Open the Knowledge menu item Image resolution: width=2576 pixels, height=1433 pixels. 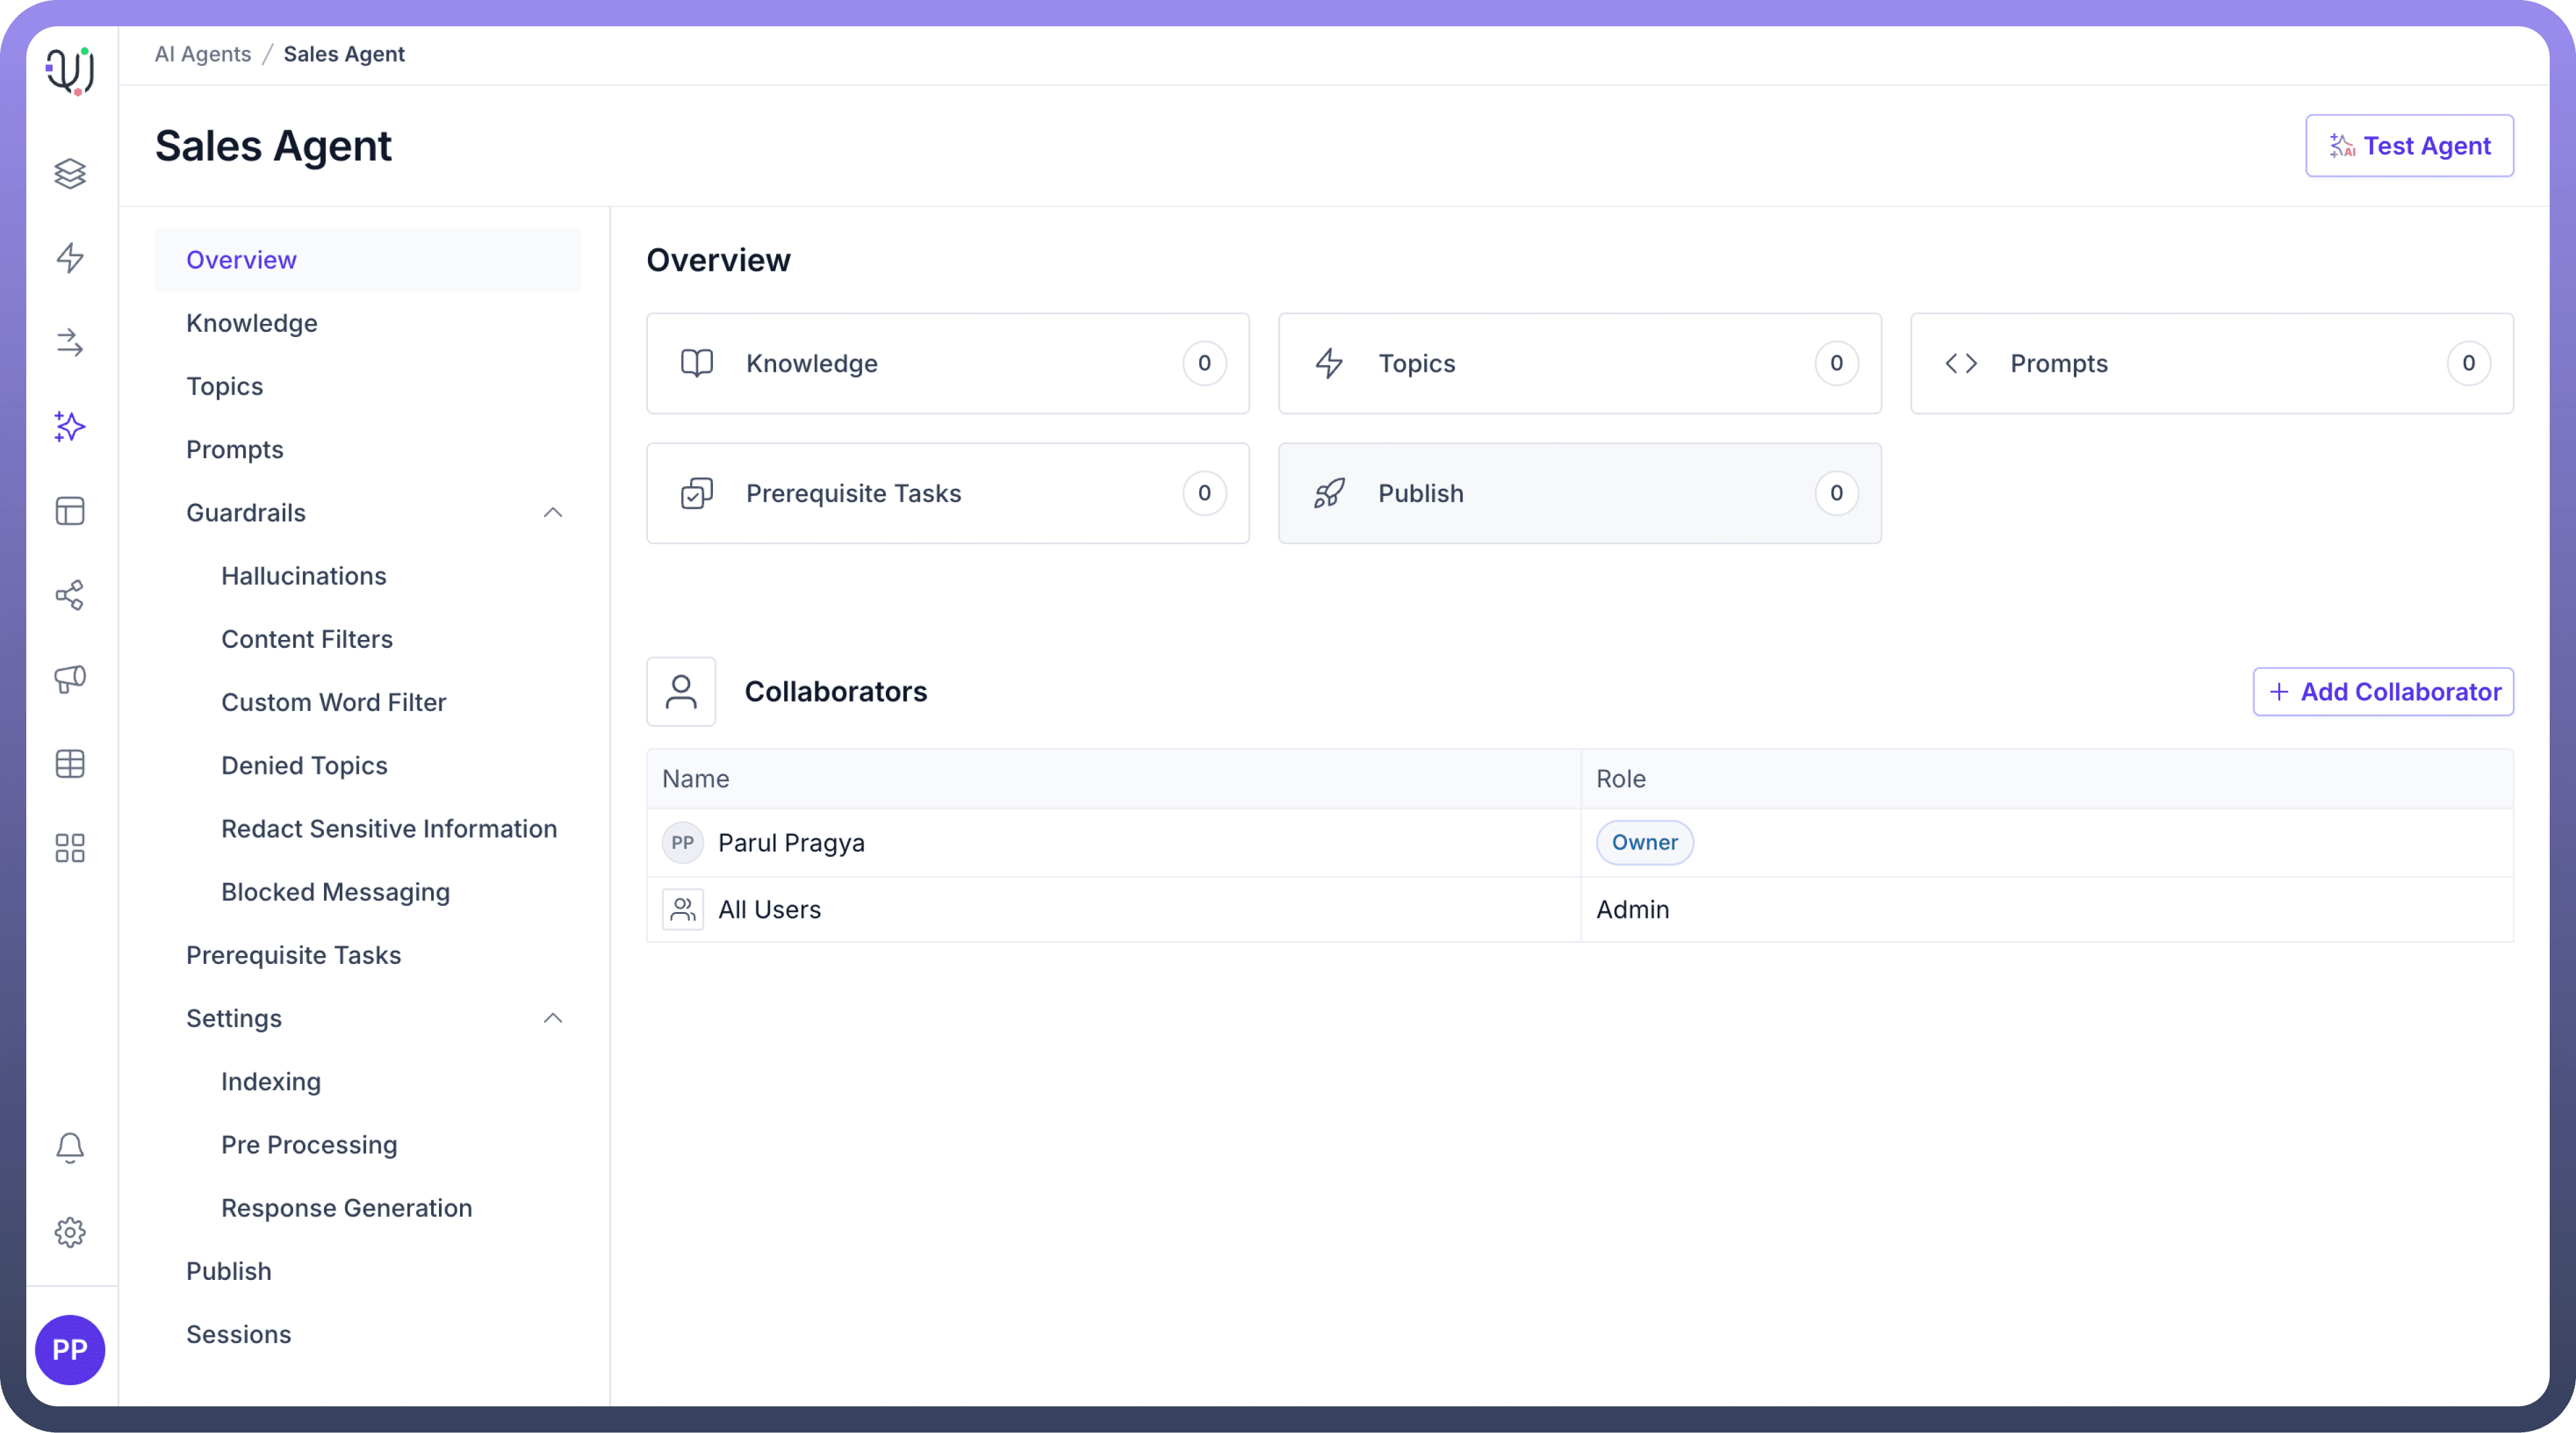(x=252, y=323)
